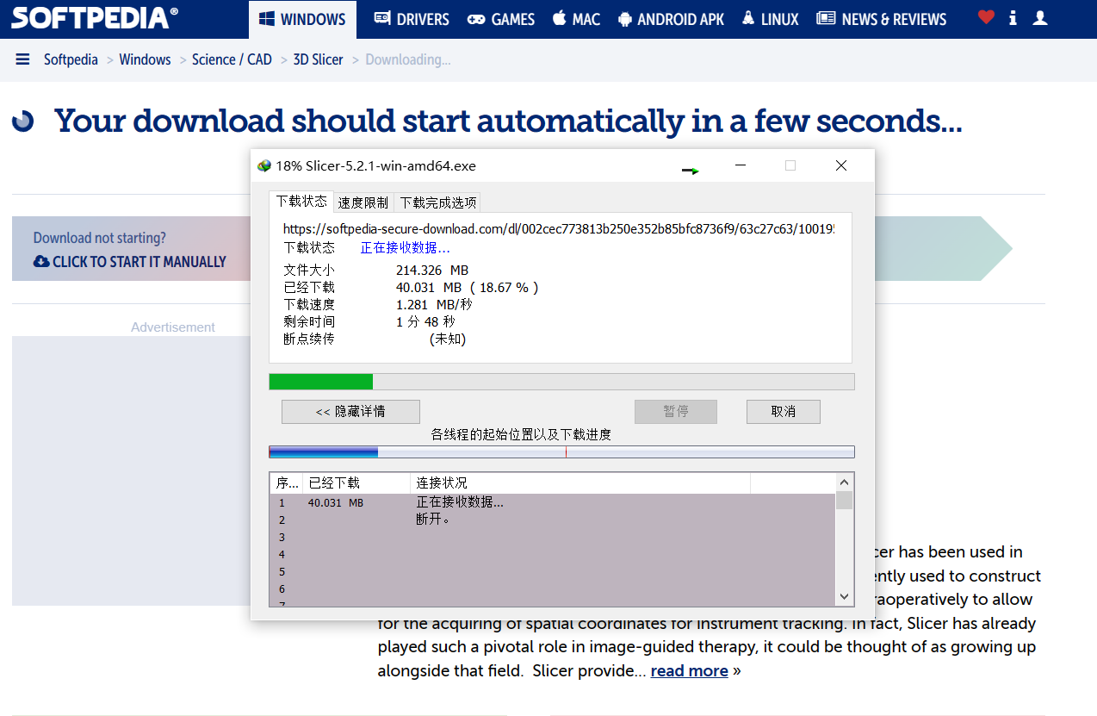Select thread row 4
The width and height of the screenshot is (1097, 716).
552,554
